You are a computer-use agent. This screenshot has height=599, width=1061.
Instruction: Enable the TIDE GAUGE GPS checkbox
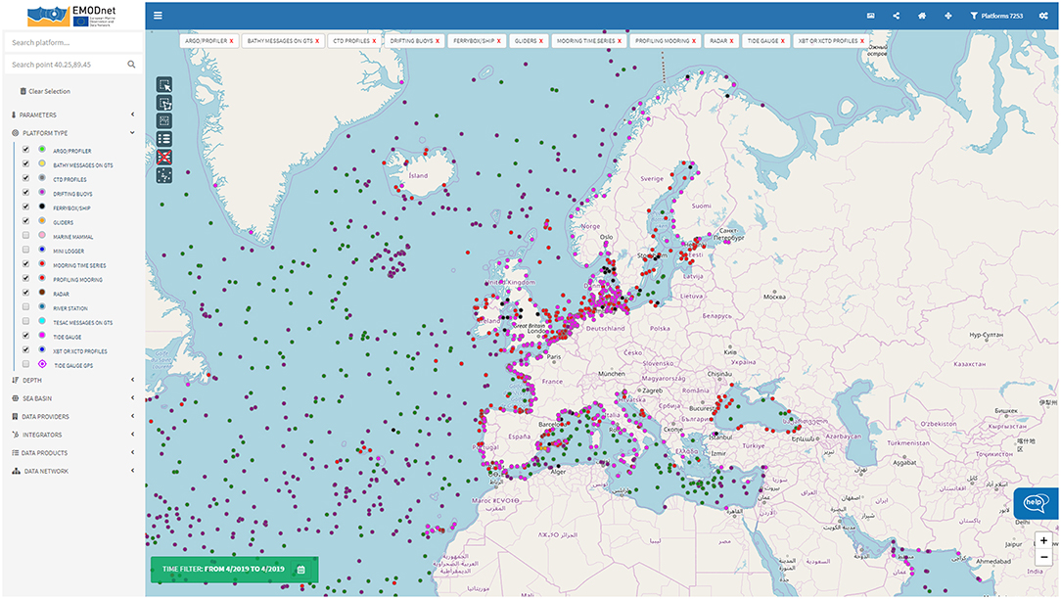point(25,364)
